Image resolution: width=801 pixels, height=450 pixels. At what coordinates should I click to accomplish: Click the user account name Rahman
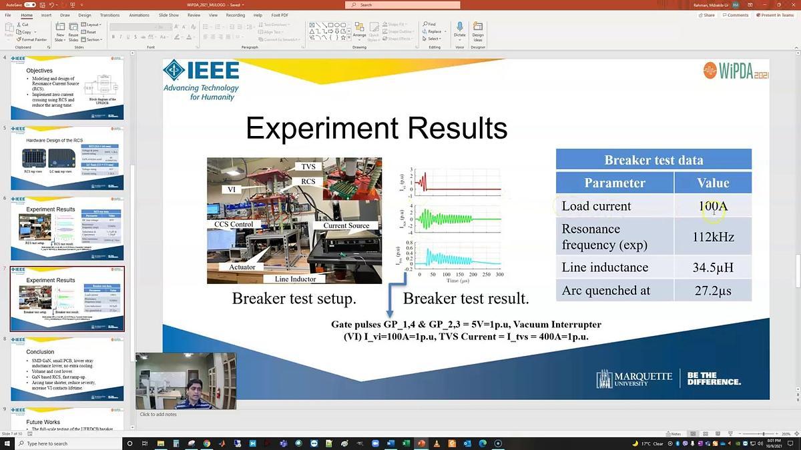pos(712,5)
